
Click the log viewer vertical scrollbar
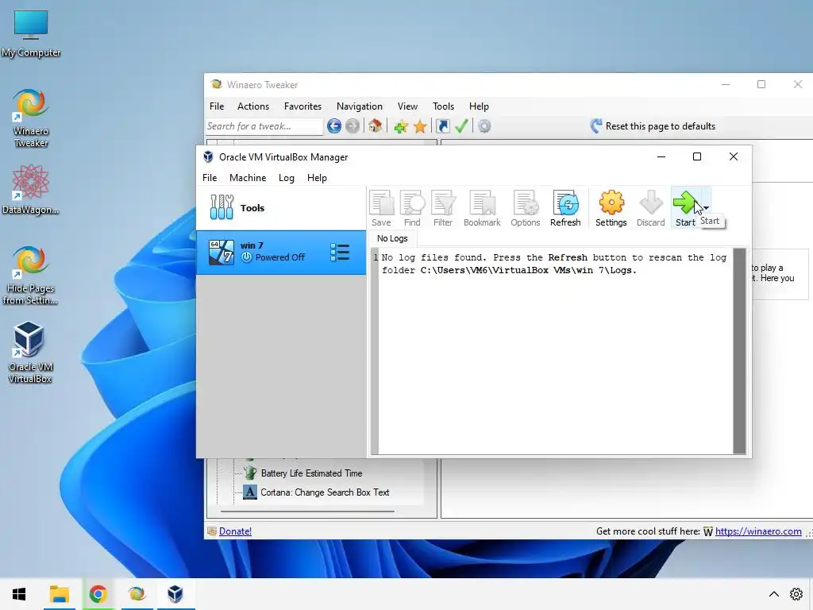(x=739, y=350)
